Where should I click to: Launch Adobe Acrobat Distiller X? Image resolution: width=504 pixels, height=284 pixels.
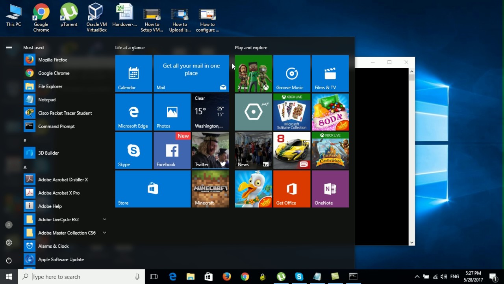pos(65,179)
